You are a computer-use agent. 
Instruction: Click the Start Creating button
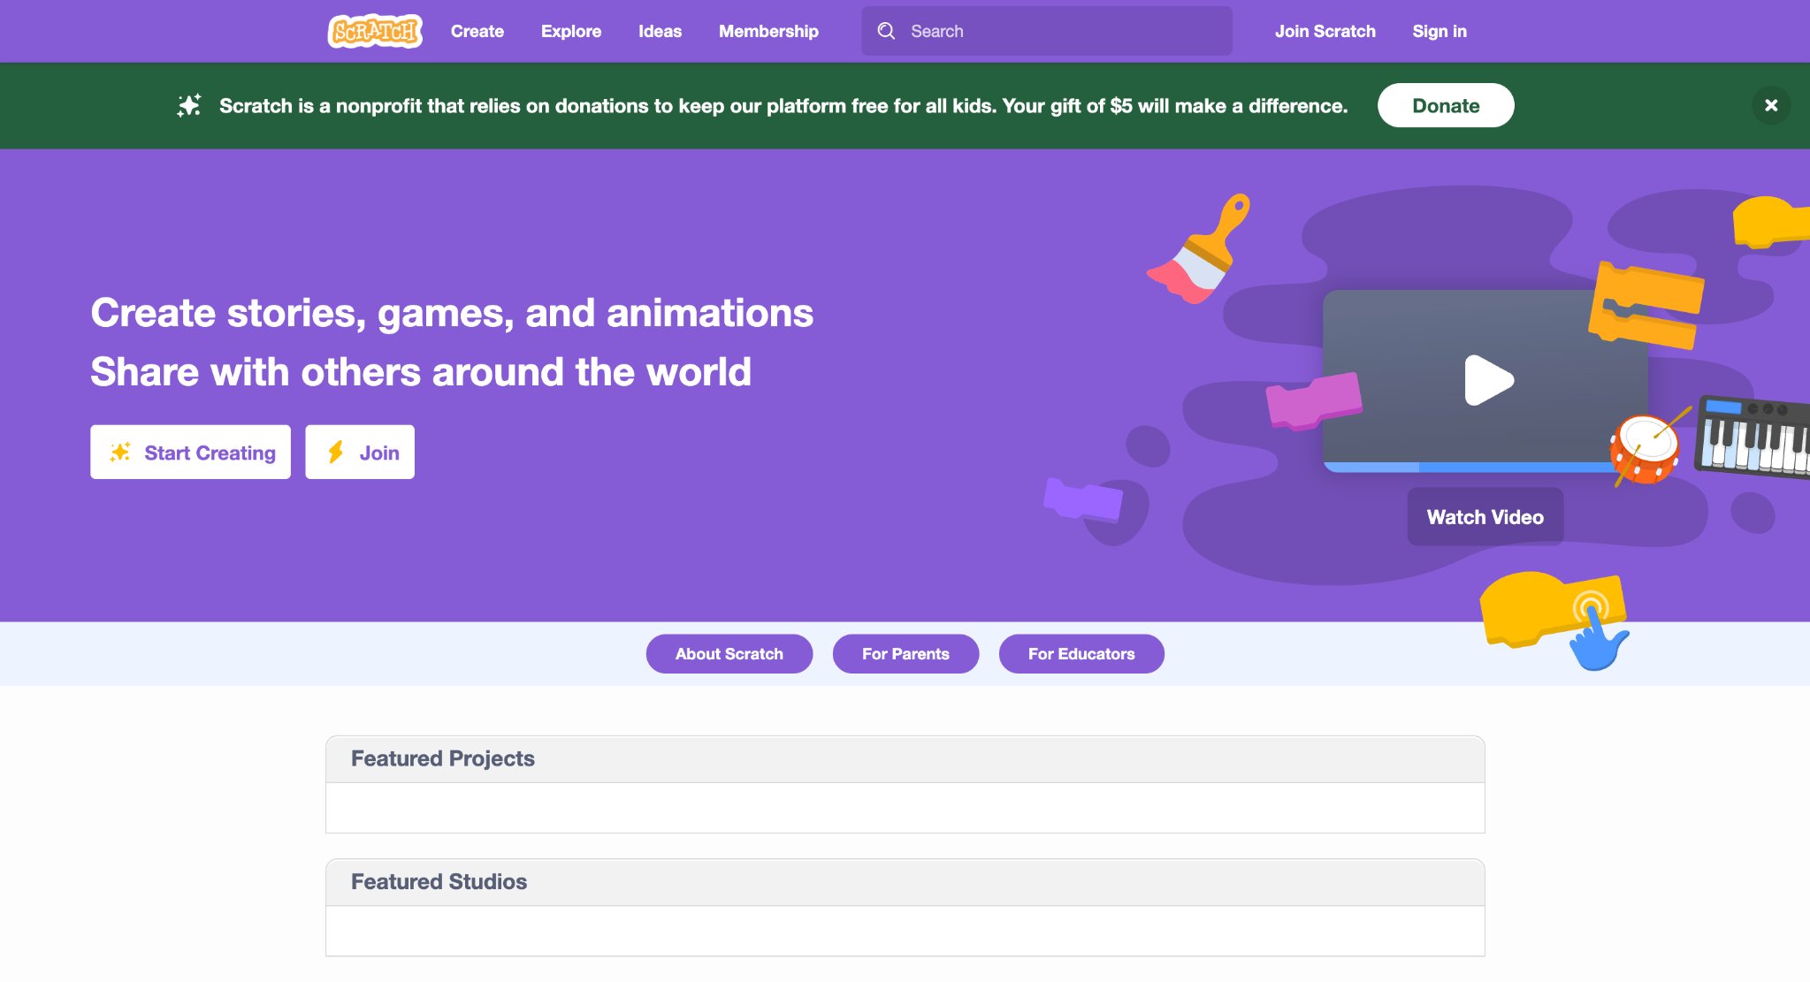pyautogui.click(x=190, y=453)
